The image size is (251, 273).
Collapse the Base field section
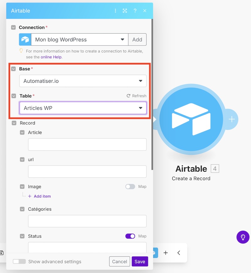[13, 69]
